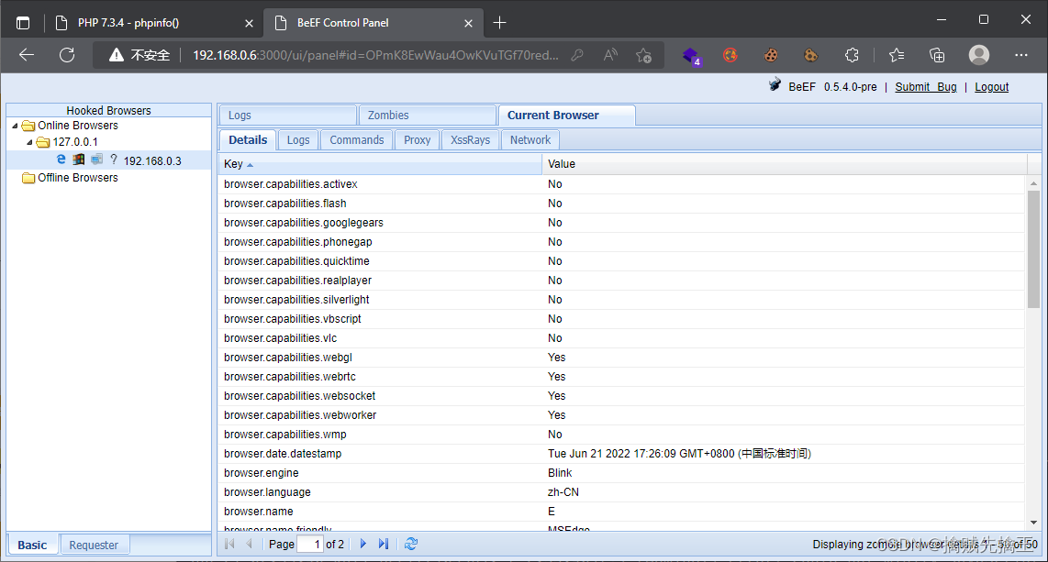Select the browser.capabilities.websocket row
Viewport: 1048px width, 562px height.
pyautogui.click(x=621, y=396)
